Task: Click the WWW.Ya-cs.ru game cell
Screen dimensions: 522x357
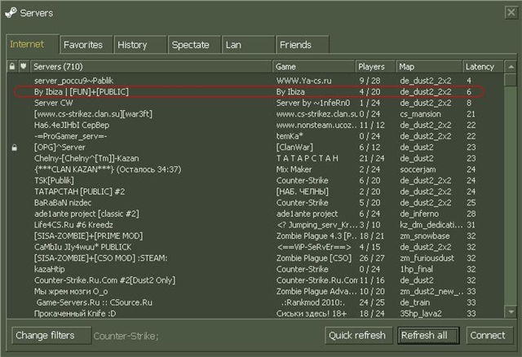Action: [x=303, y=81]
